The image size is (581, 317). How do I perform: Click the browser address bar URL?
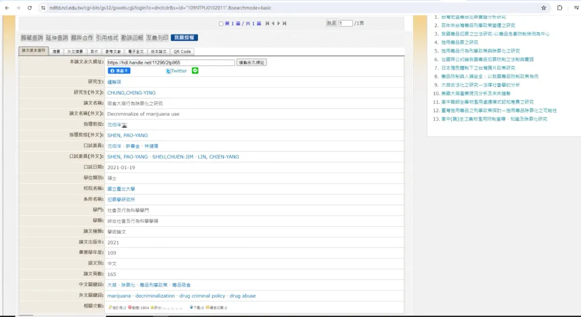coord(160,8)
